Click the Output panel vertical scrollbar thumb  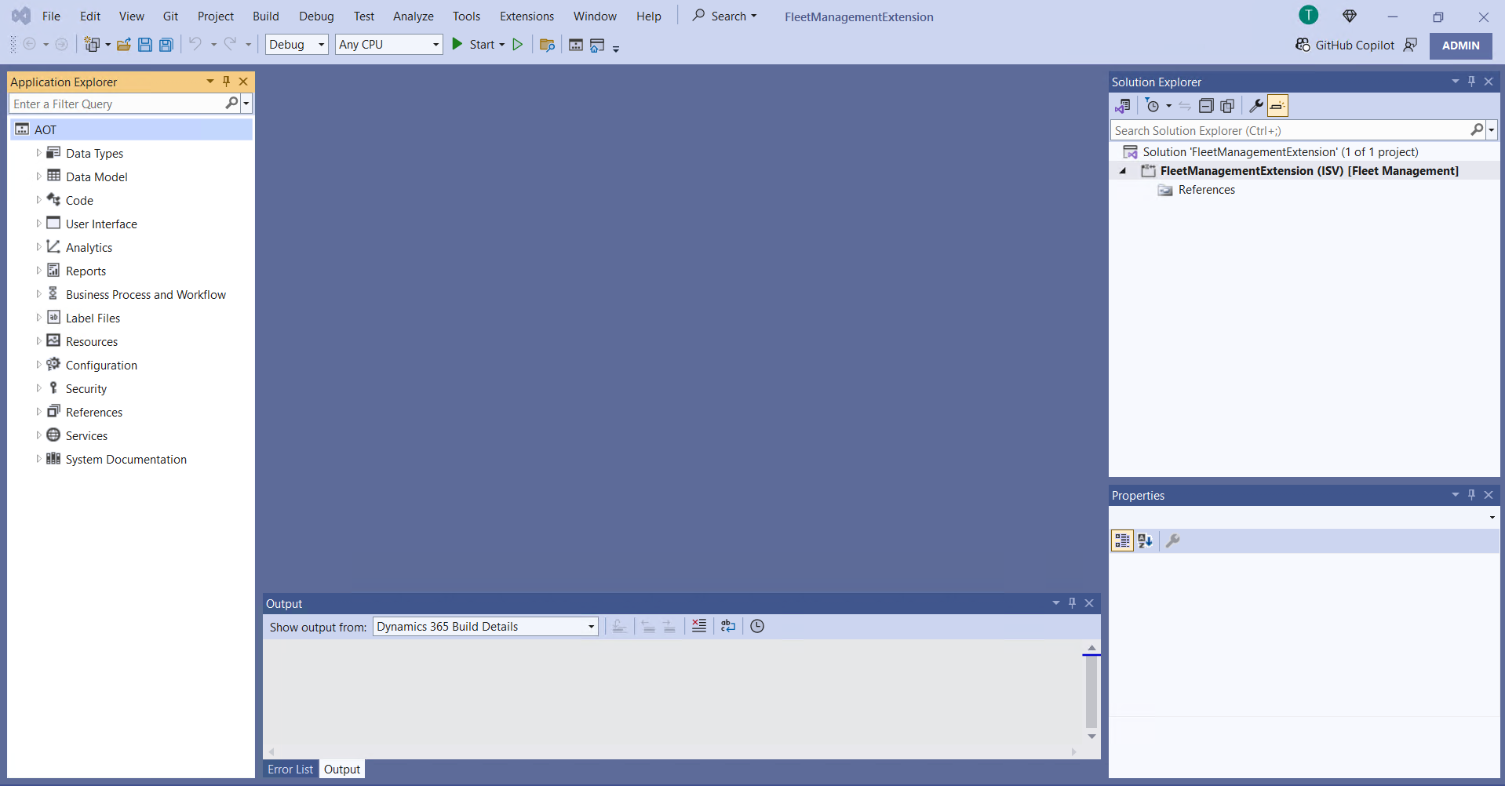pyautogui.click(x=1091, y=692)
